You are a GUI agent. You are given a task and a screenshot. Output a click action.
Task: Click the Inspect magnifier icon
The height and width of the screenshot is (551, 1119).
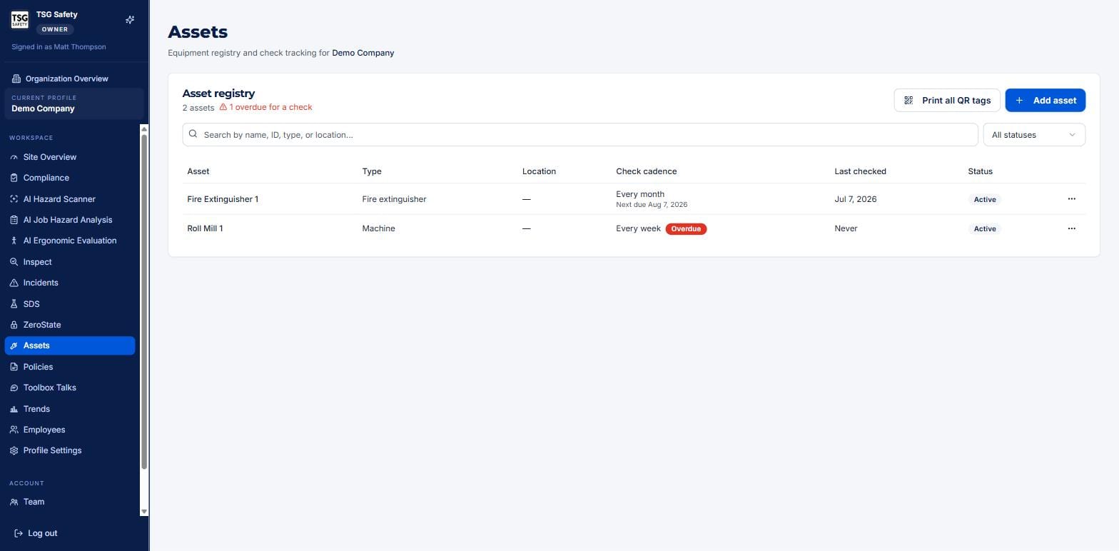pyautogui.click(x=14, y=262)
